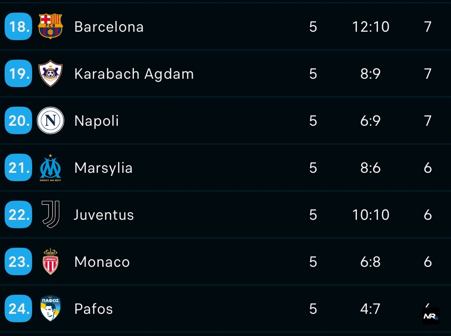Open the Marsylia team name link
Image resolution: width=451 pixels, height=336 pixels.
click(103, 168)
